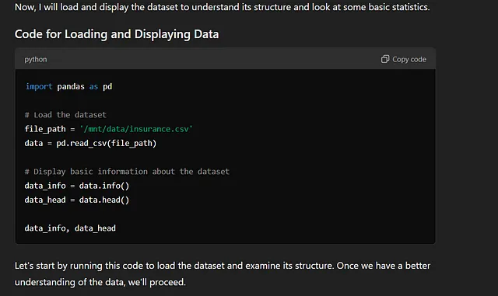Click the data_info variable on info line

tap(45, 186)
